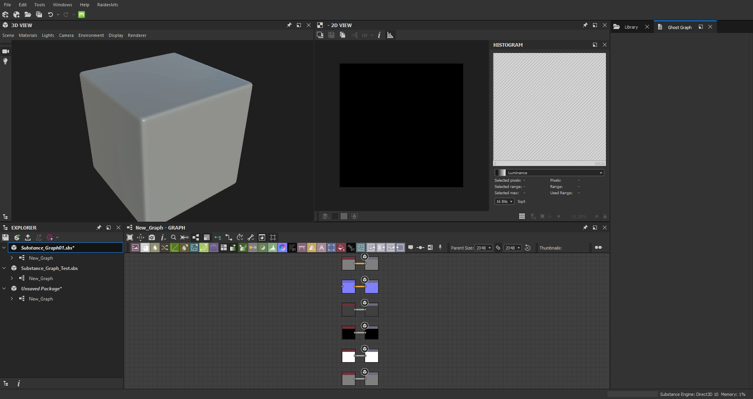Click the green Megascans icon in main toolbar

tap(82, 15)
